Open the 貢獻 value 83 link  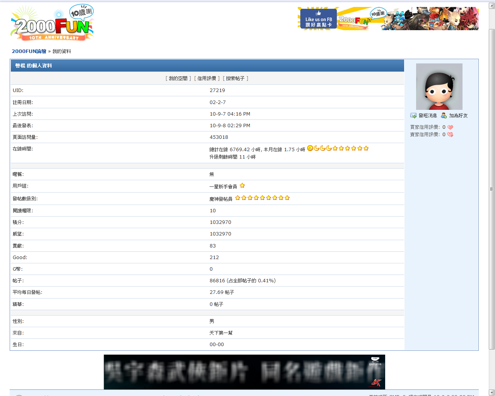click(213, 246)
